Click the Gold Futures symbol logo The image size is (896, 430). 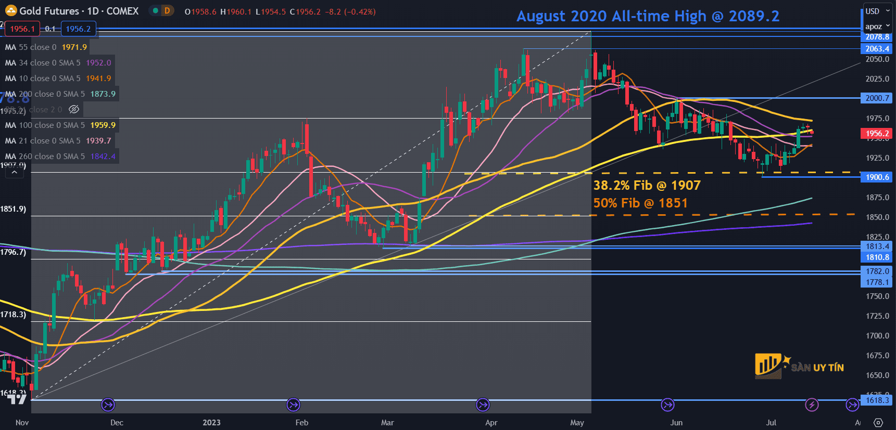point(11,11)
